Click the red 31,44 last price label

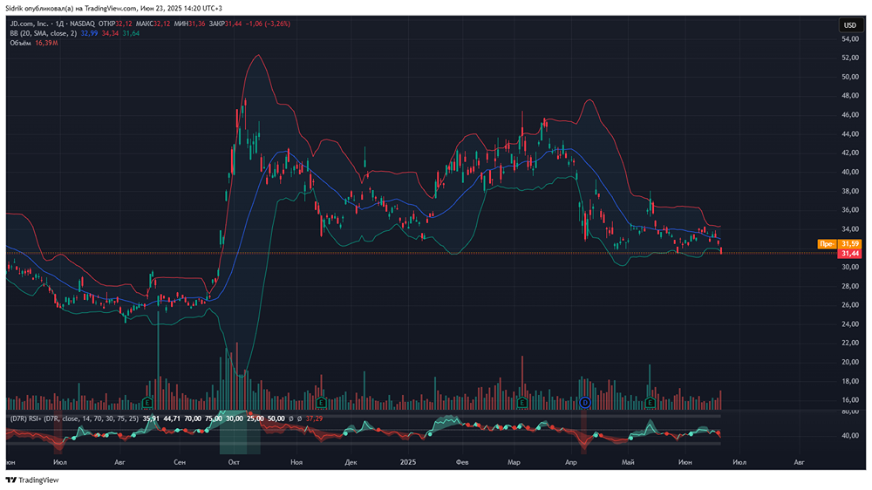pyautogui.click(x=849, y=253)
